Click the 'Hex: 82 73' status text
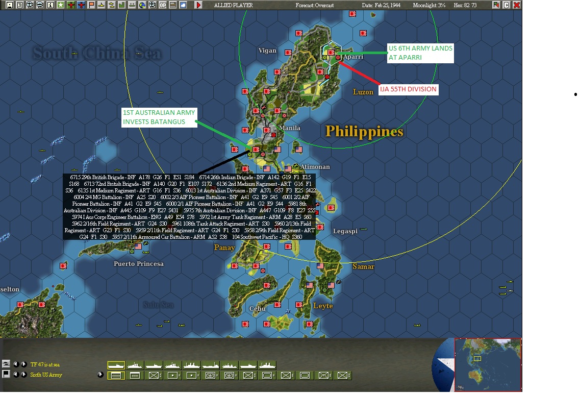Viewport: 580px width, 395px height. pyautogui.click(x=465, y=5)
